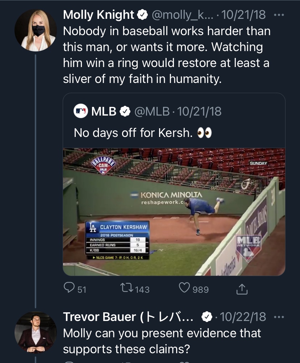Tap the share upload icon
This screenshot has width=300, height=363.
[242, 289]
